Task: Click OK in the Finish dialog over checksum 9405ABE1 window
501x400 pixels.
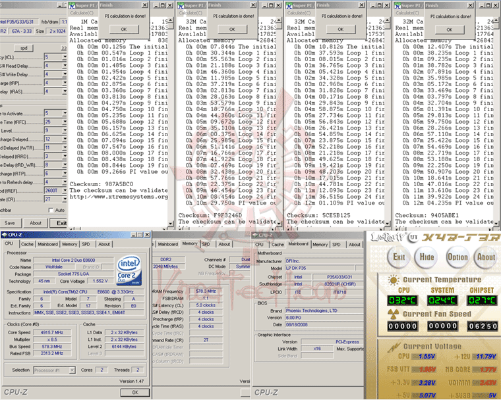Action: coord(450,30)
